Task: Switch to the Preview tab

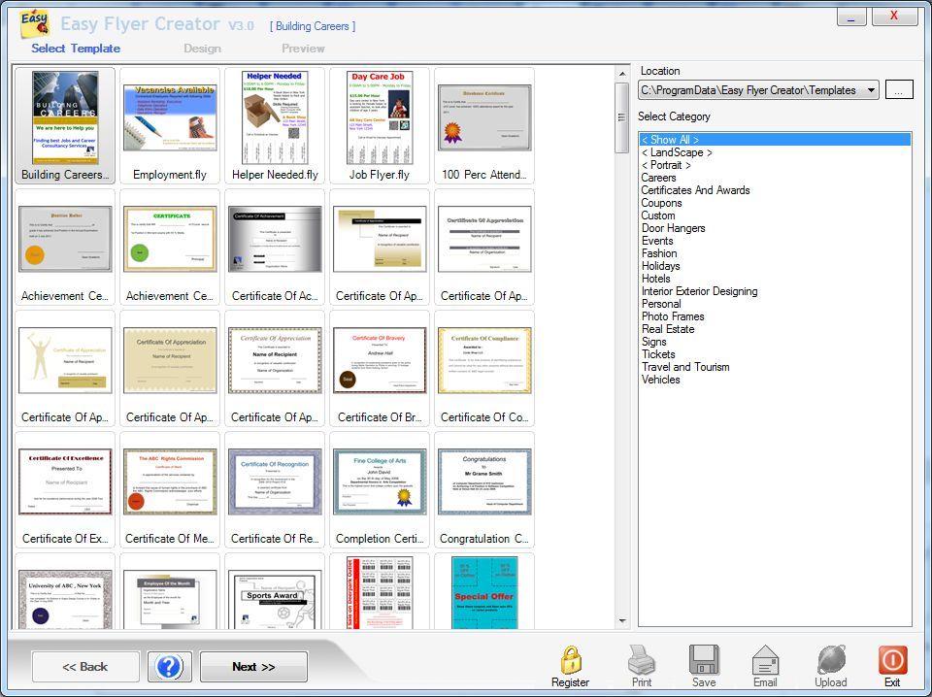Action: [x=302, y=48]
